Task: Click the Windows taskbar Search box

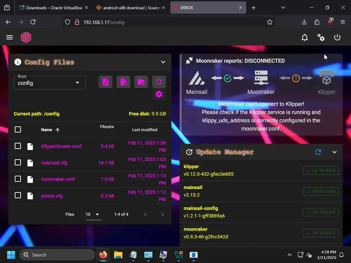Action: (57, 255)
